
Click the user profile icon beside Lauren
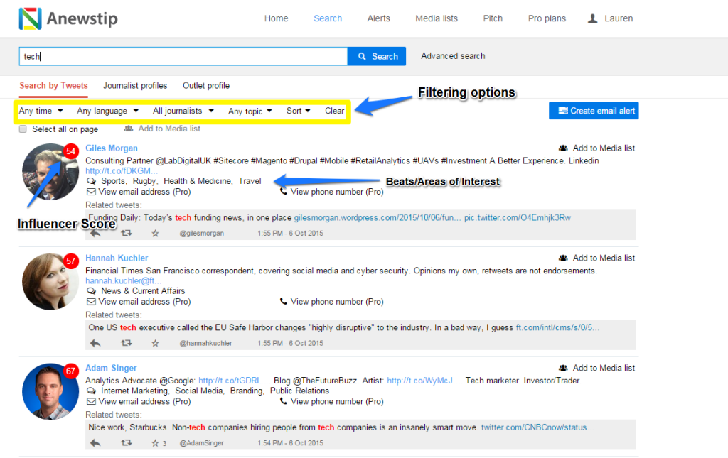tap(593, 18)
